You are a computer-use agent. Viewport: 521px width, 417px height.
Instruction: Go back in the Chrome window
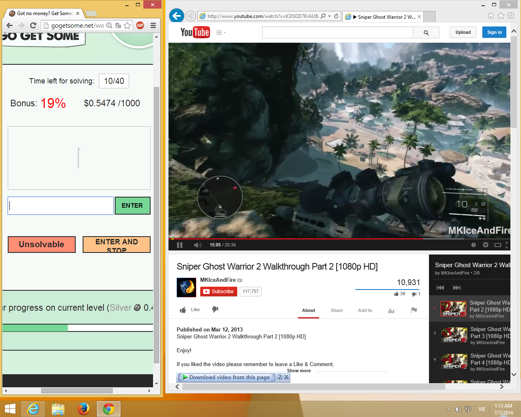point(10,25)
